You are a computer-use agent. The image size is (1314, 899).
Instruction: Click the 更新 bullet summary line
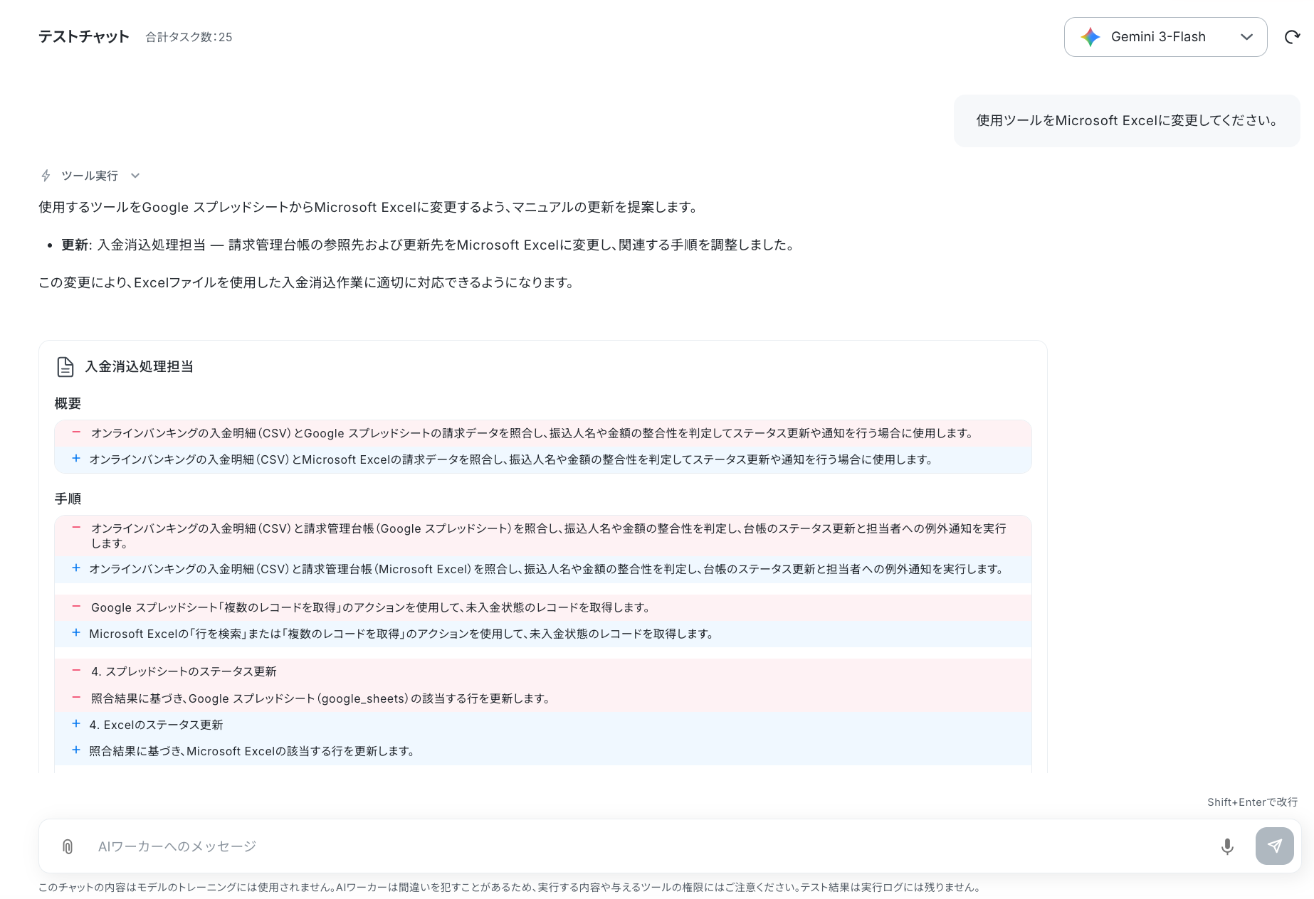click(x=428, y=245)
